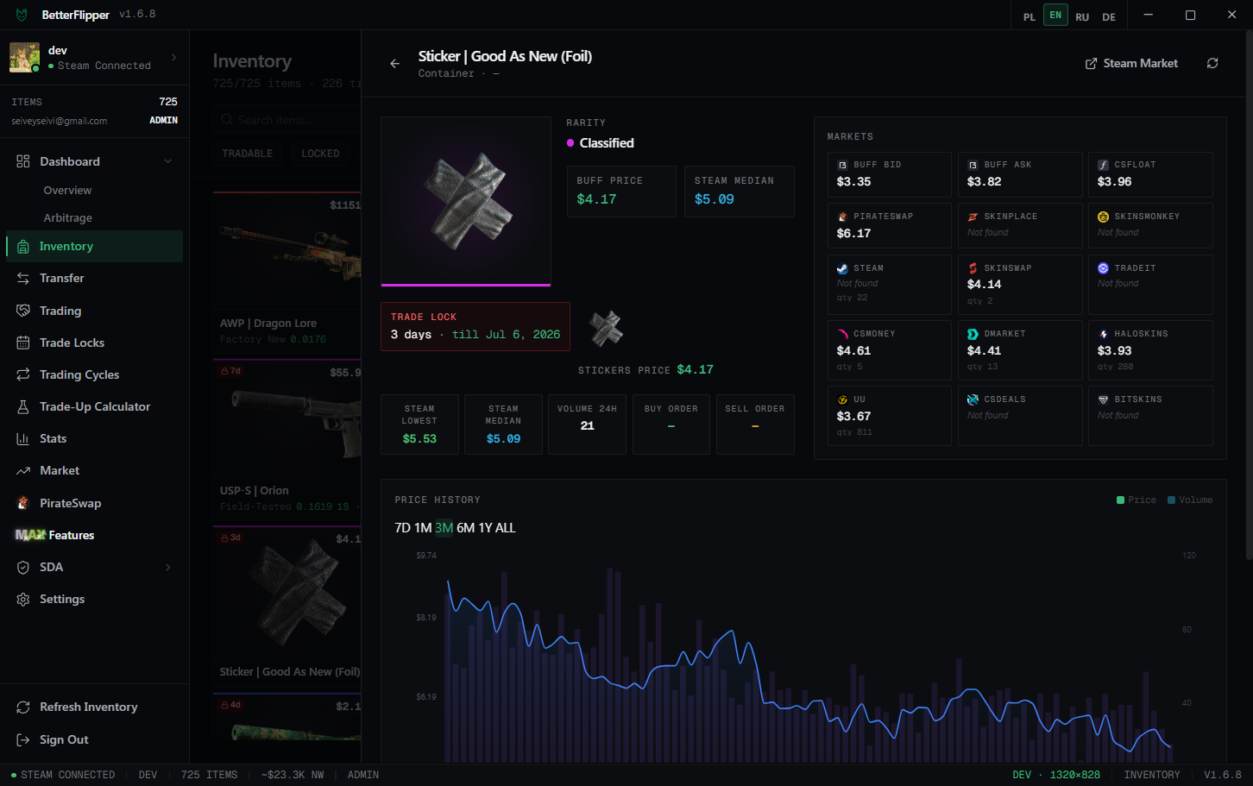Click the large sticker preview image
The image size is (1253, 786).
466,200
